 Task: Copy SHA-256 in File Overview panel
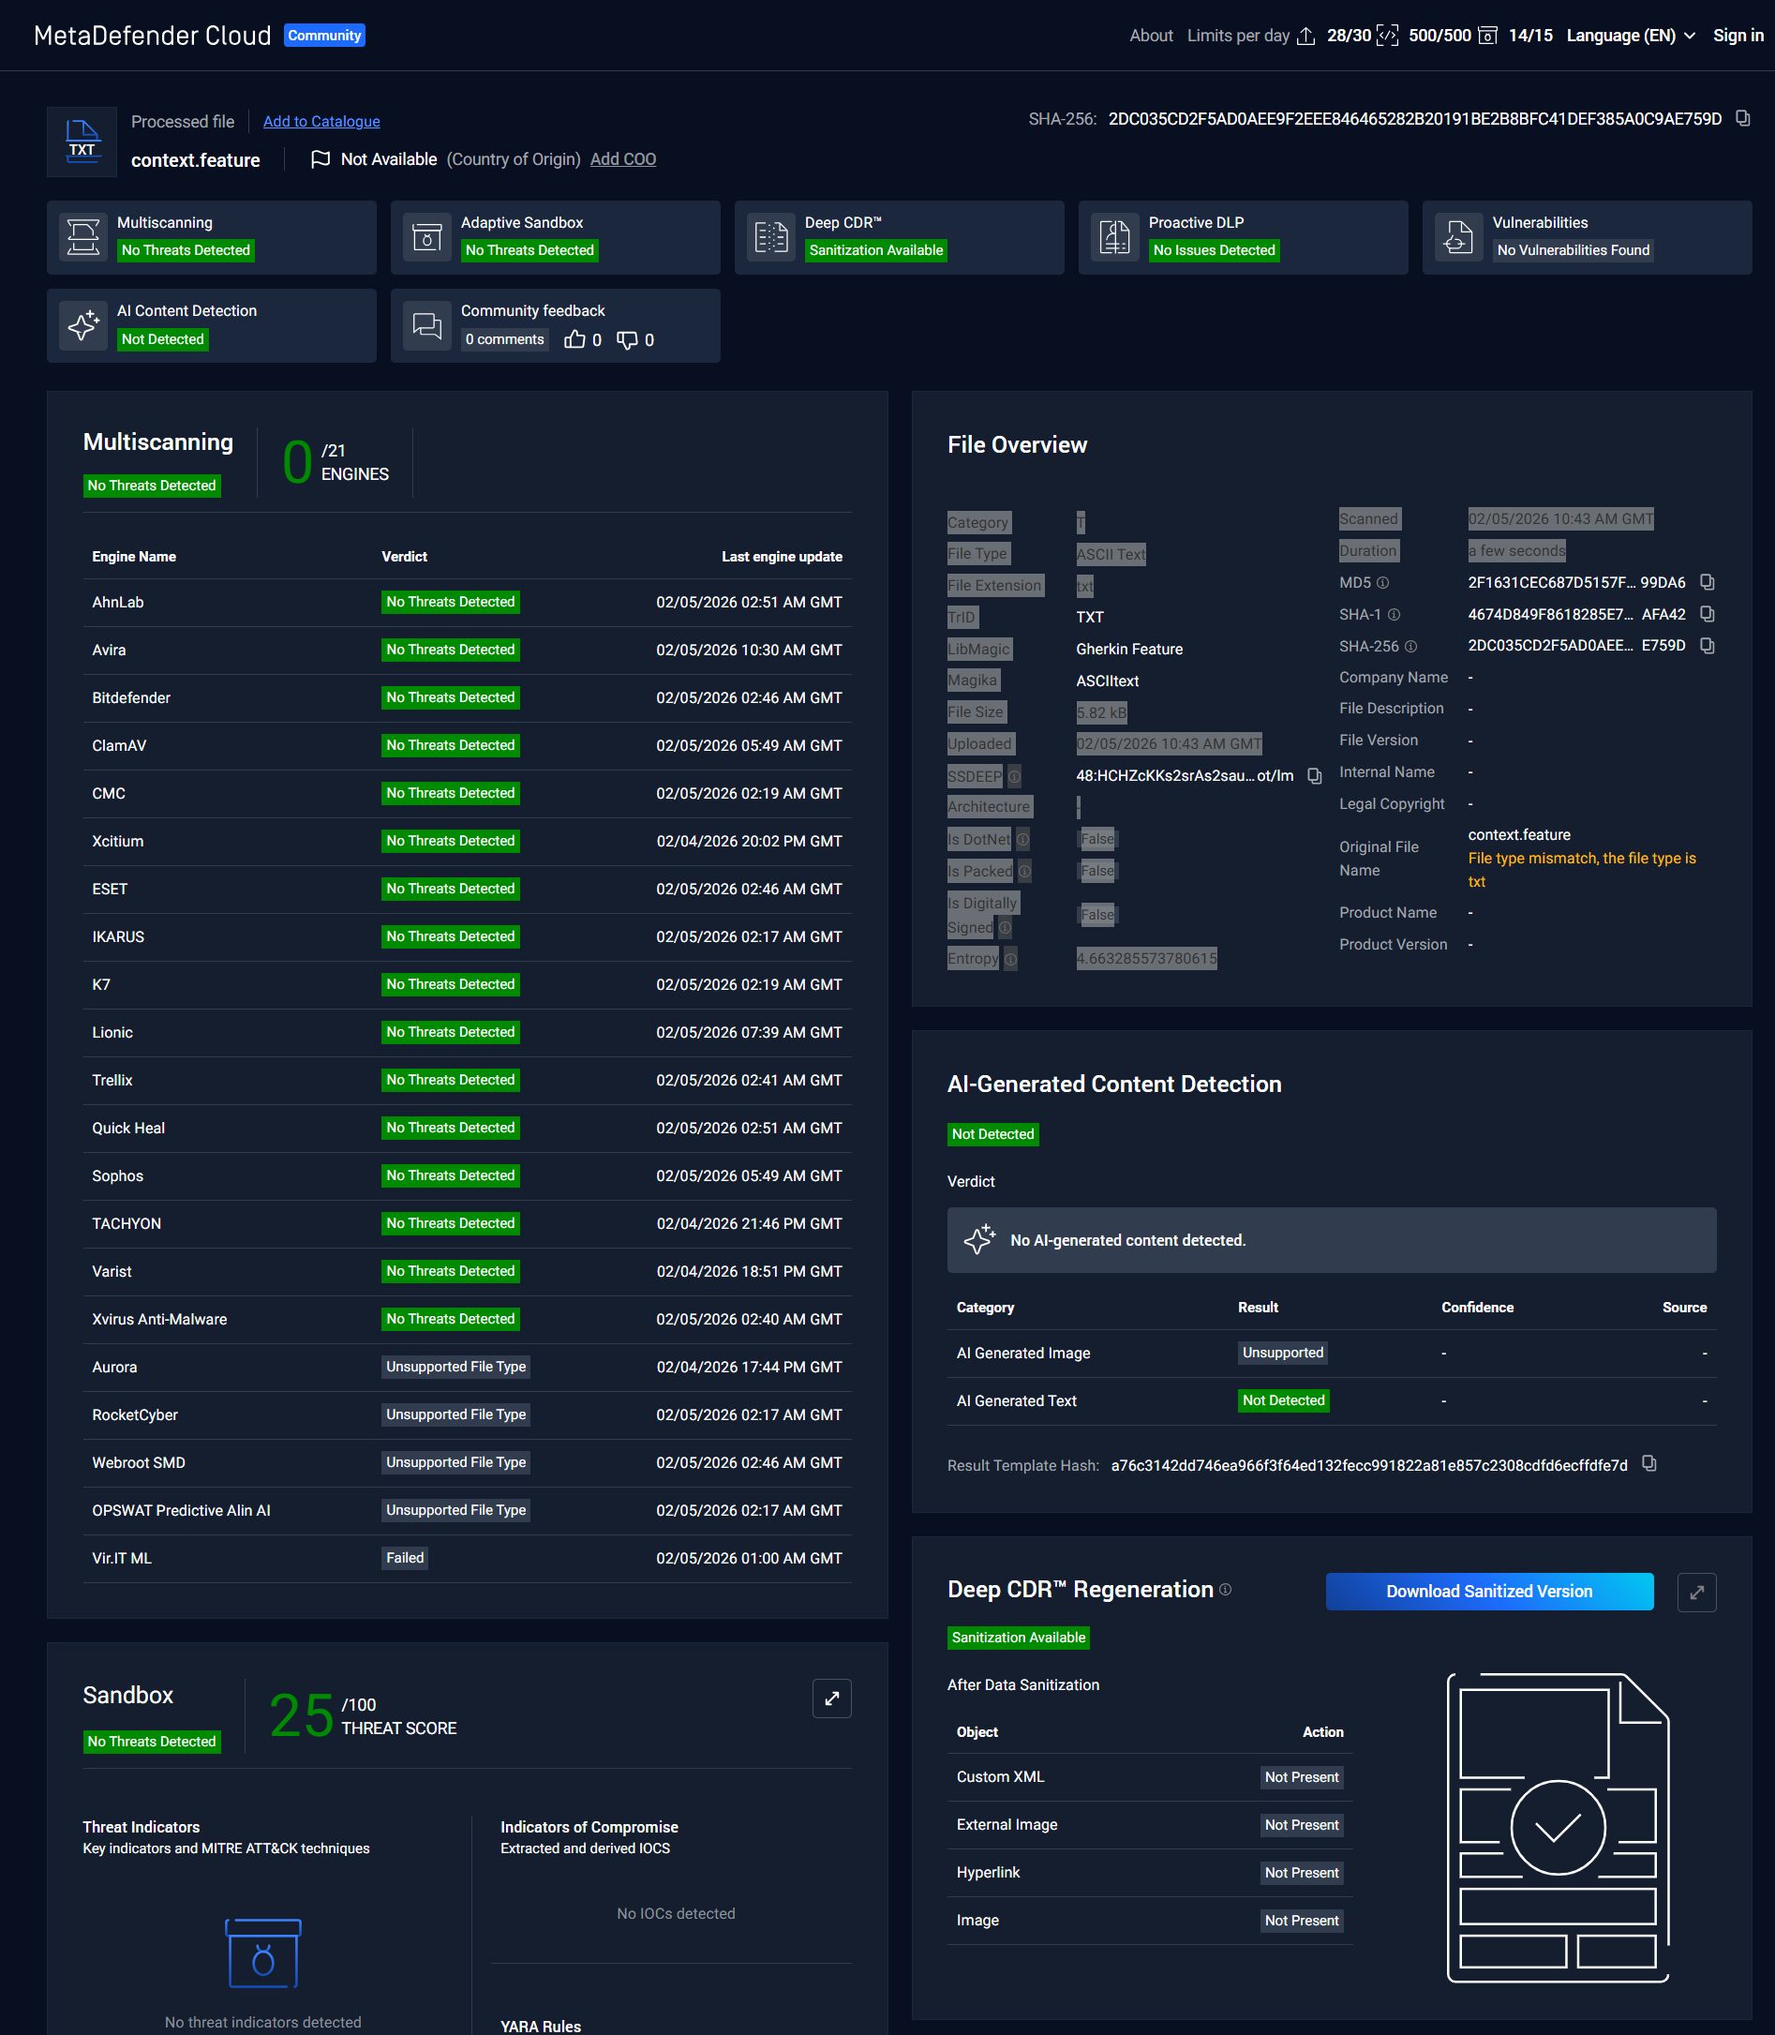(1707, 646)
